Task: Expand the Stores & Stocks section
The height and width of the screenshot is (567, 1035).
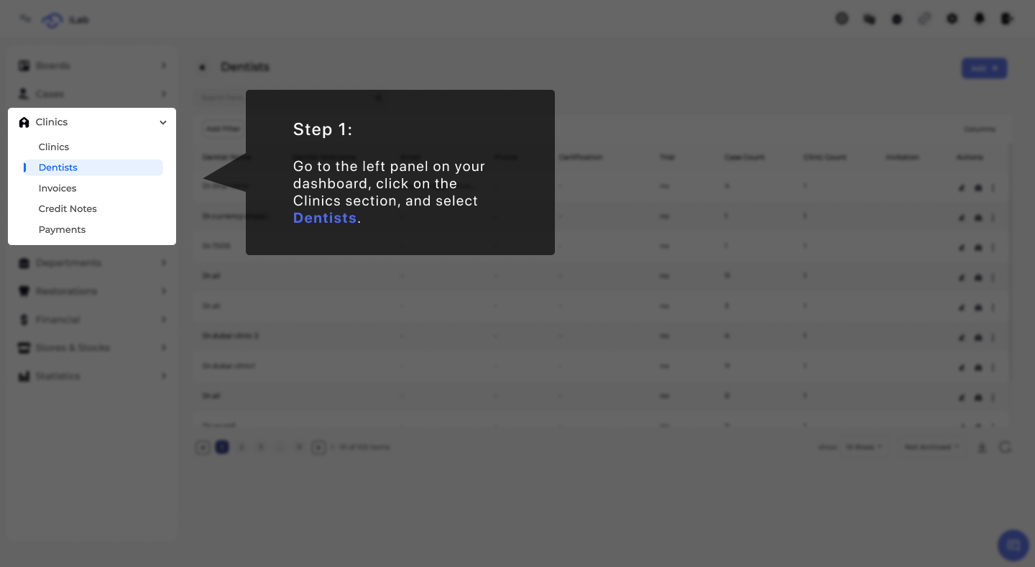Action: point(92,348)
